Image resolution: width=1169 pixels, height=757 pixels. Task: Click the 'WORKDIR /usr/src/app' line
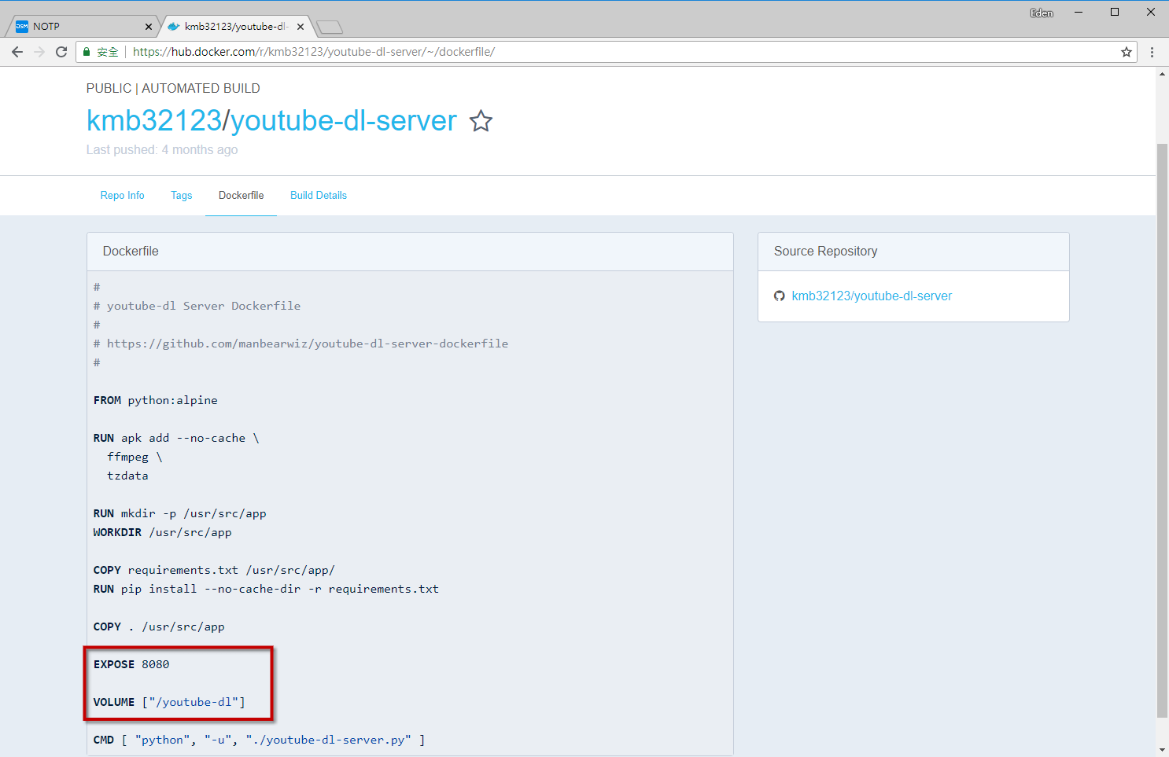(x=163, y=532)
